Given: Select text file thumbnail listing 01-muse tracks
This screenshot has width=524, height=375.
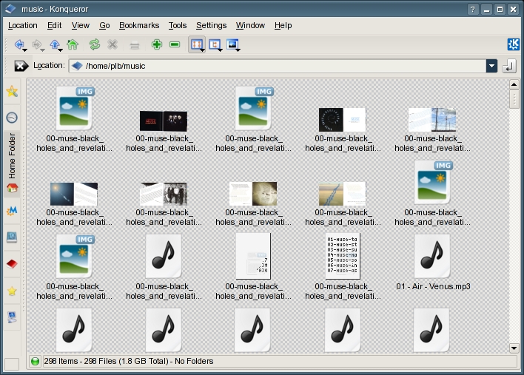Looking at the screenshot, I should [343, 256].
